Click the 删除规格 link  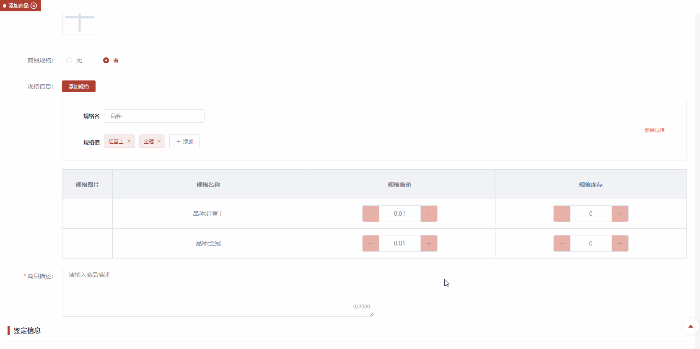655,130
